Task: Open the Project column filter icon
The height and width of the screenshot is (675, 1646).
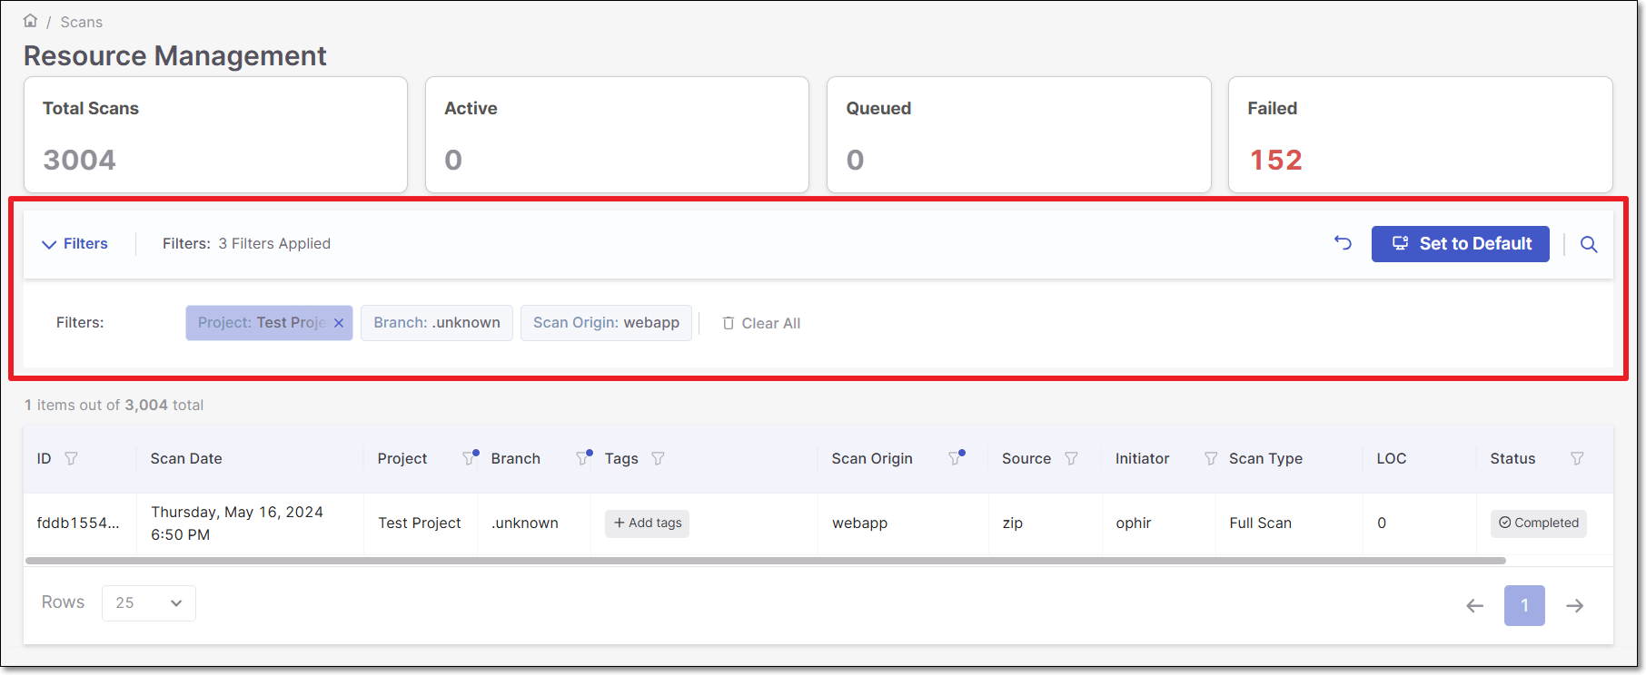Action: click(469, 458)
